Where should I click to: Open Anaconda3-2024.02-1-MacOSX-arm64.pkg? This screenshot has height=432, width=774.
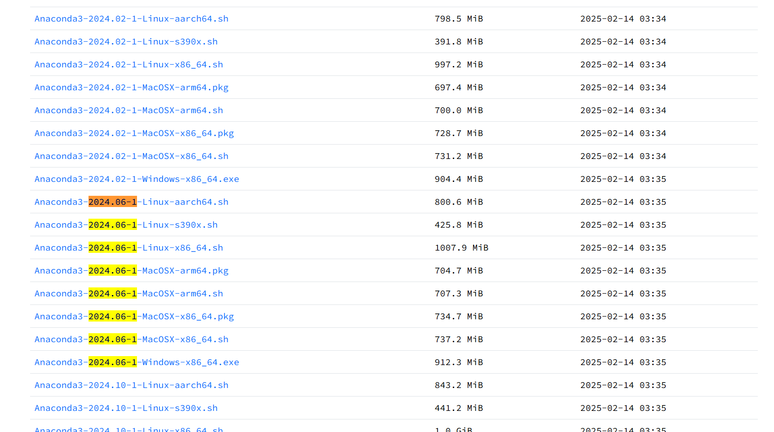click(x=132, y=88)
